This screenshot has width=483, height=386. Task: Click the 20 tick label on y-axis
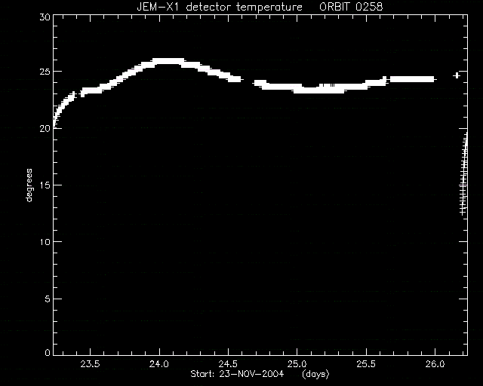45,129
